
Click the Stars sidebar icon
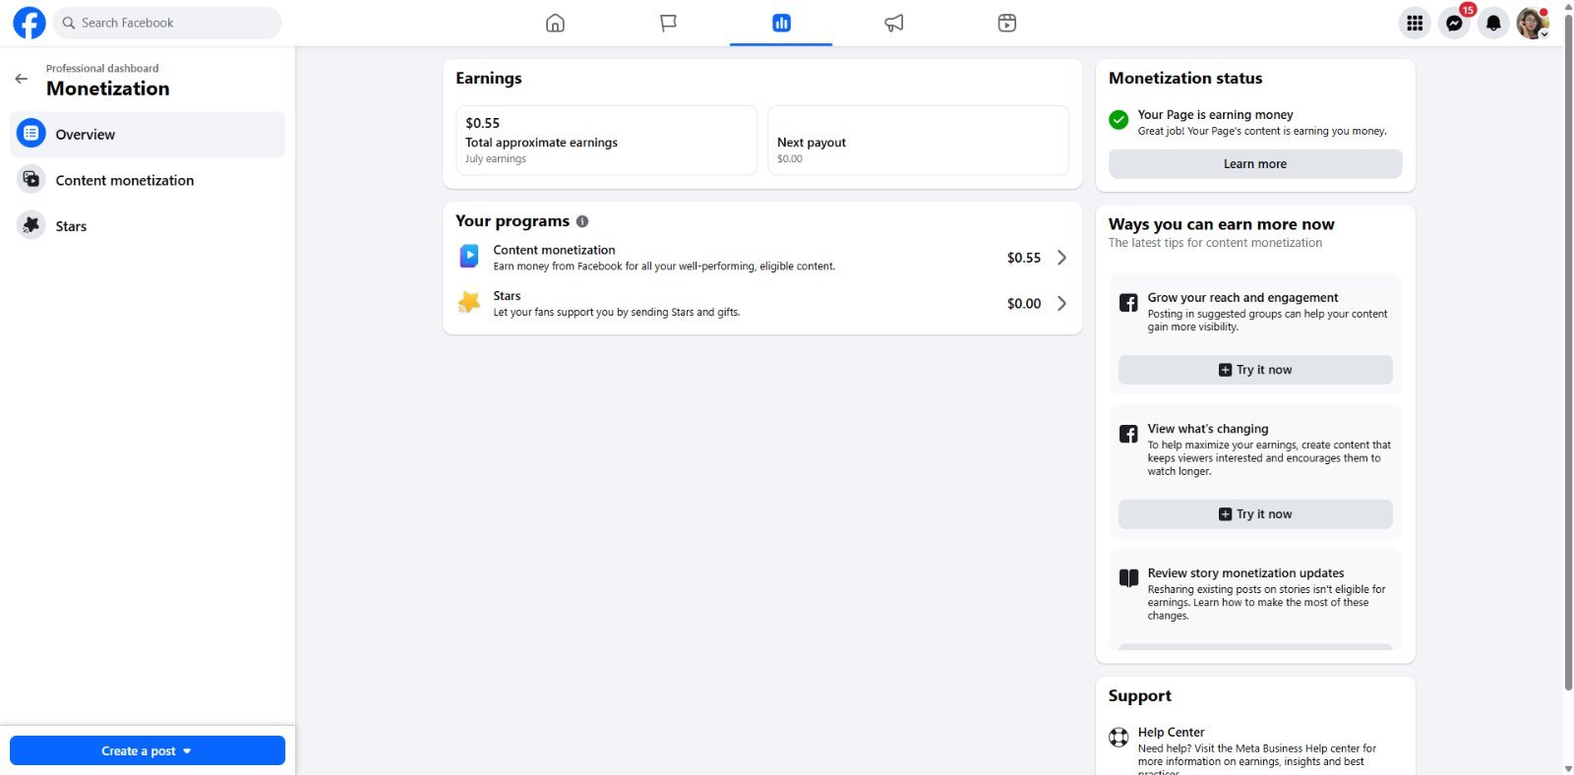click(x=31, y=225)
